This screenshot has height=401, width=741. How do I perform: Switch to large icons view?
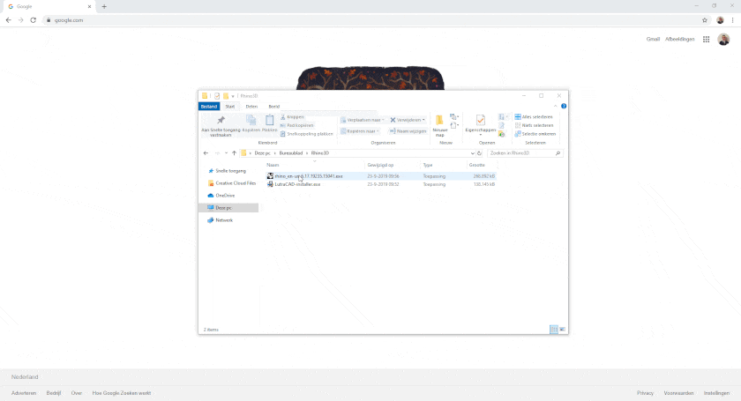[563, 330]
